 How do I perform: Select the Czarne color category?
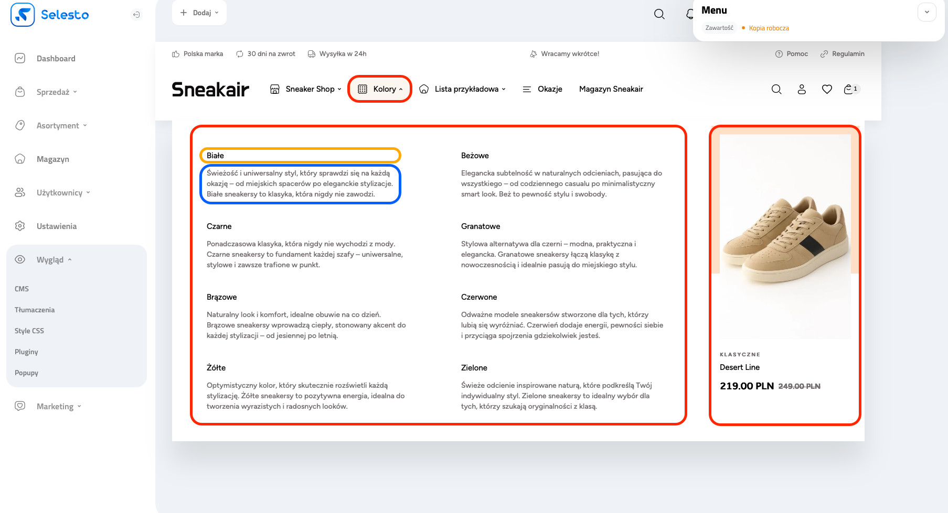point(219,226)
